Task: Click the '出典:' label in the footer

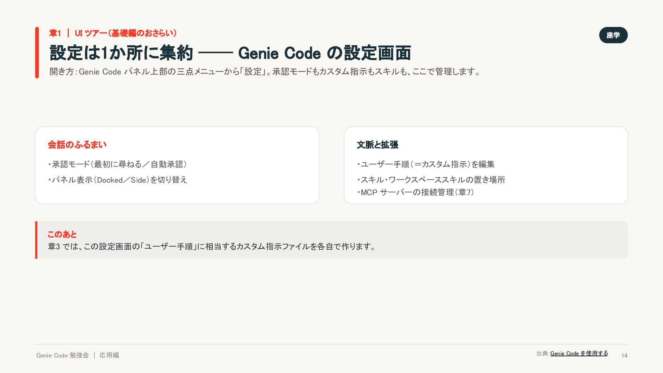Action: (x=542, y=353)
